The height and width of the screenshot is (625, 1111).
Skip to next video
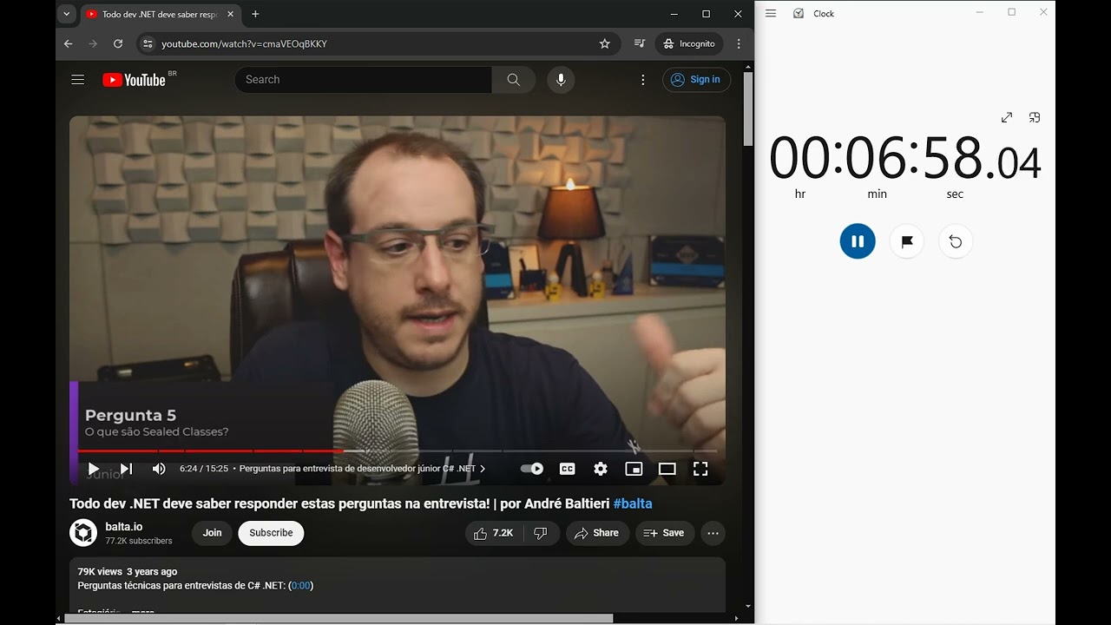coord(126,469)
